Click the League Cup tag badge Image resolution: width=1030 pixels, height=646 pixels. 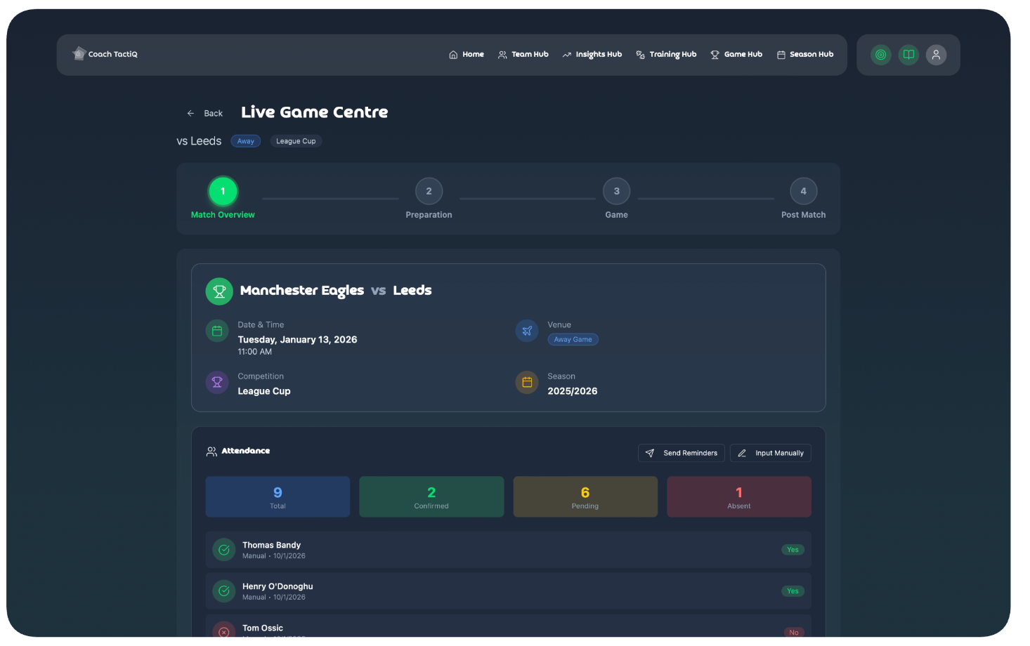[296, 141]
